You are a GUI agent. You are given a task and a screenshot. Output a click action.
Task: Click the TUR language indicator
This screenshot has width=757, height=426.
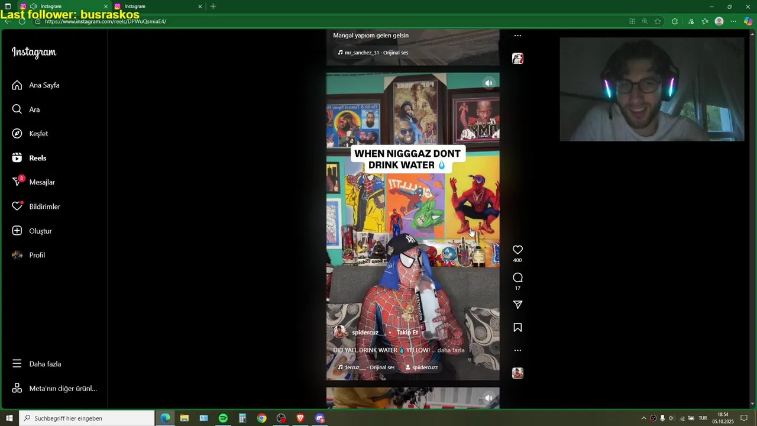coord(703,418)
